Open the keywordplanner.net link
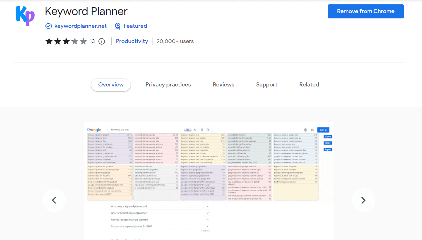The width and height of the screenshot is (422, 240). (x=81, y=26)
